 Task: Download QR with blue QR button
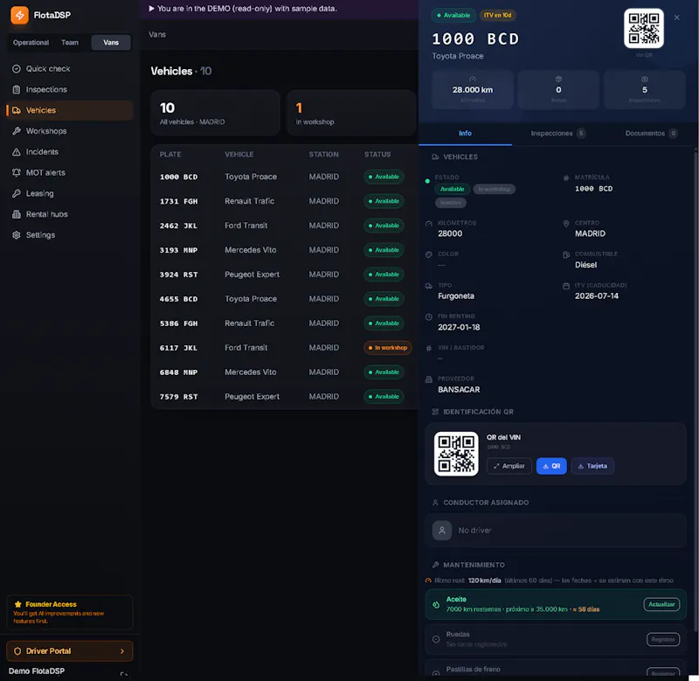pyautogui.click(x=551, y=466)
